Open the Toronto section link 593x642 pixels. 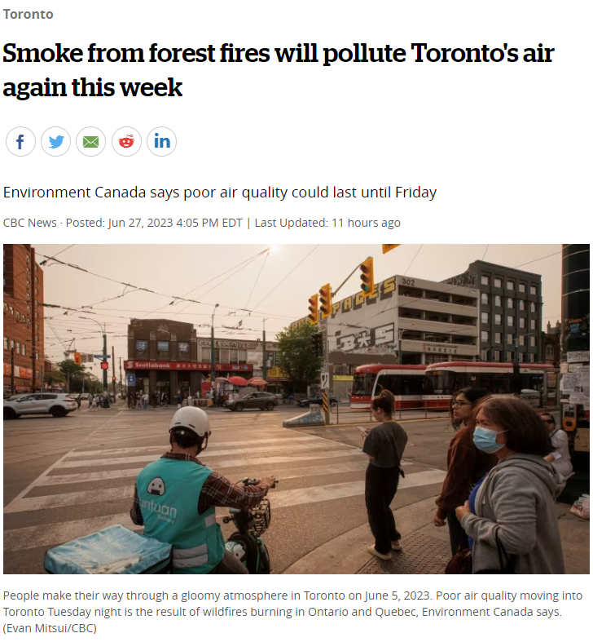(x=29, y=15)
